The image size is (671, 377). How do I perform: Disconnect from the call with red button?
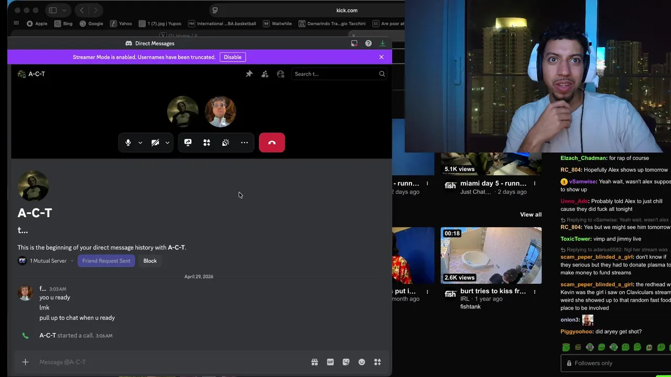coord(272,142)
